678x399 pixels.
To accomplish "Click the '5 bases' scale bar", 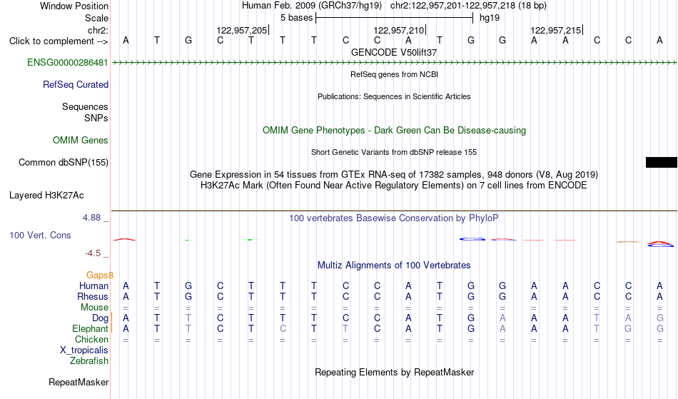I will pyautogui.click(x=395, y=18).
